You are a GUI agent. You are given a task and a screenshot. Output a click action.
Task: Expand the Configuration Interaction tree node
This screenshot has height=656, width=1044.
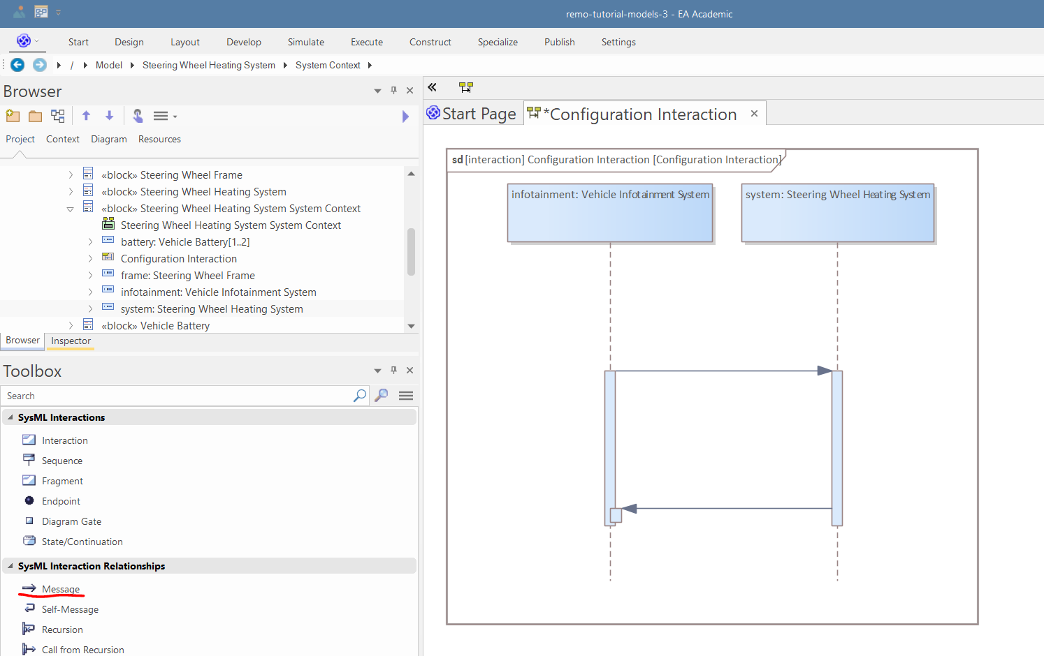pyautogui.click(x=90, y=259)
